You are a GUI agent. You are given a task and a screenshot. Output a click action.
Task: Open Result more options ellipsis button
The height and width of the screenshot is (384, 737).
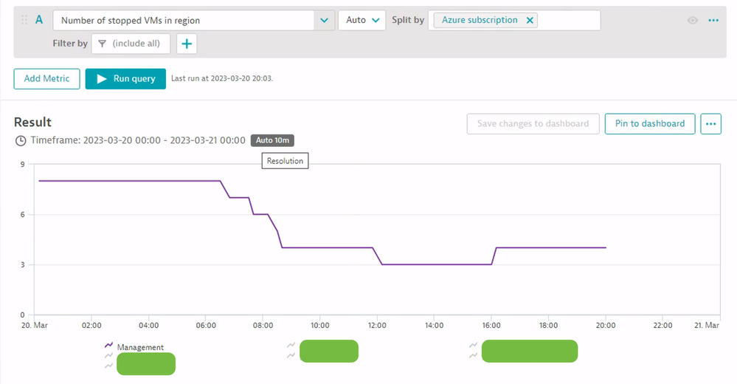pos(710,124)
